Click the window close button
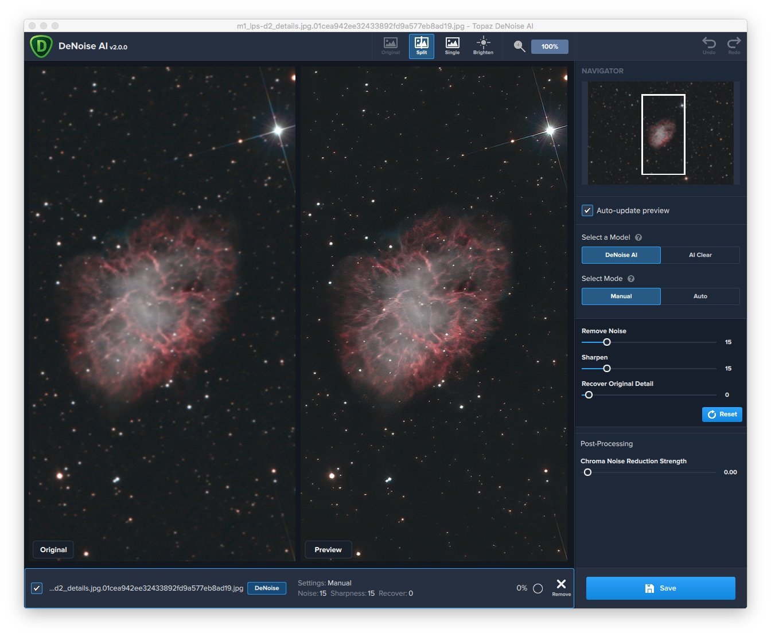 point(32,26)
